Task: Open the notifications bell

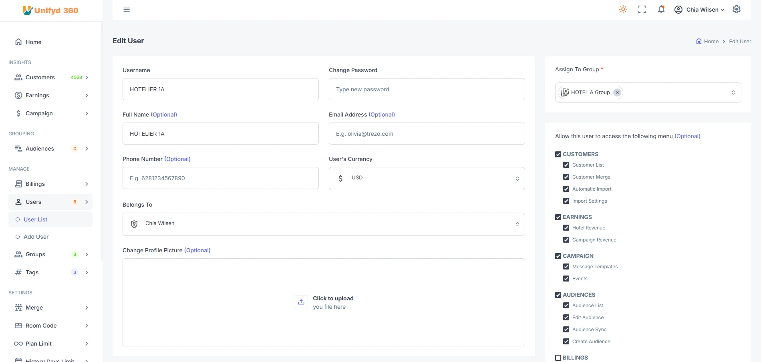Action: pos(661,10)
